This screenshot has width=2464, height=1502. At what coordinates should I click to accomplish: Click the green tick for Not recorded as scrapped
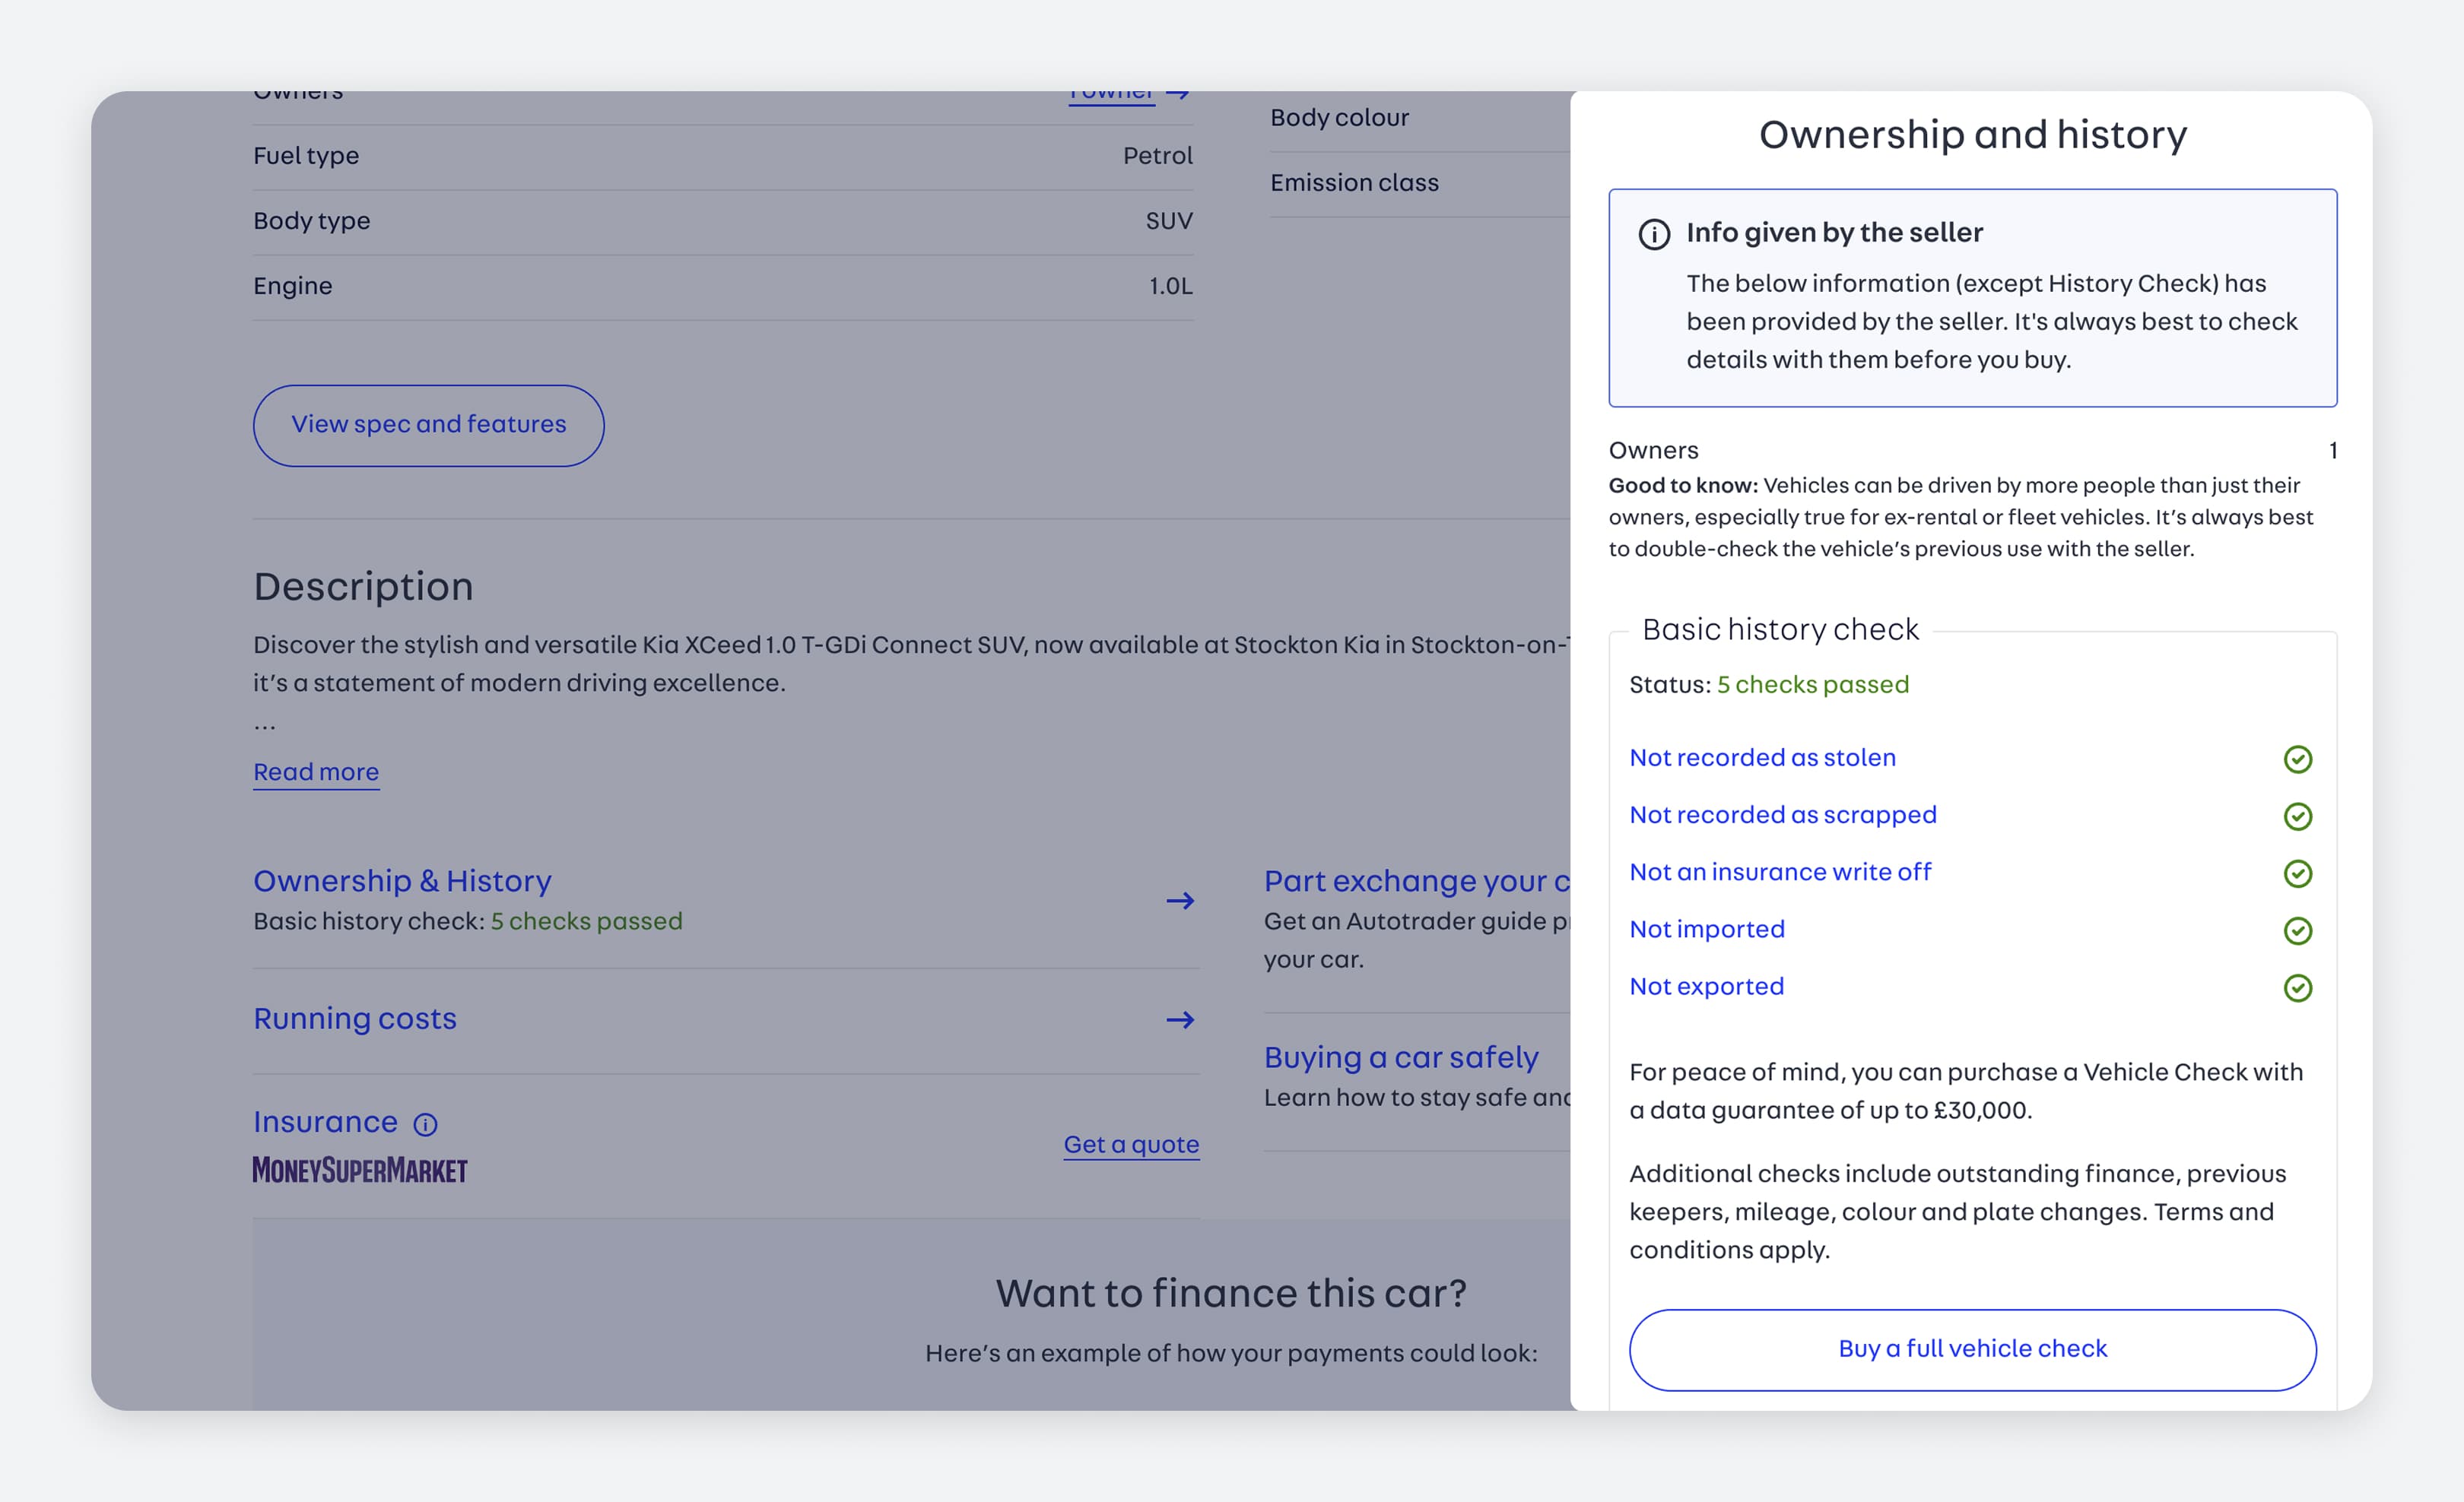[2297, 816]
